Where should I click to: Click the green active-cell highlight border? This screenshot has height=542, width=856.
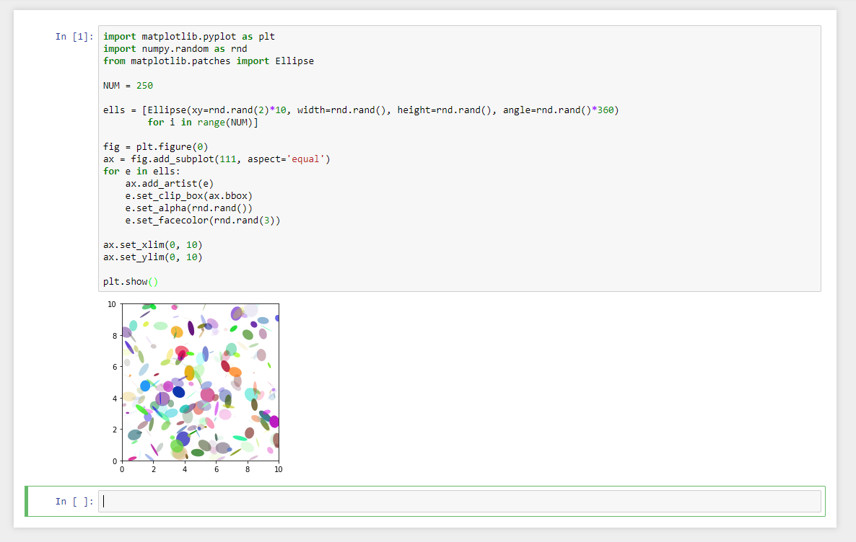[x=27, y=500]
